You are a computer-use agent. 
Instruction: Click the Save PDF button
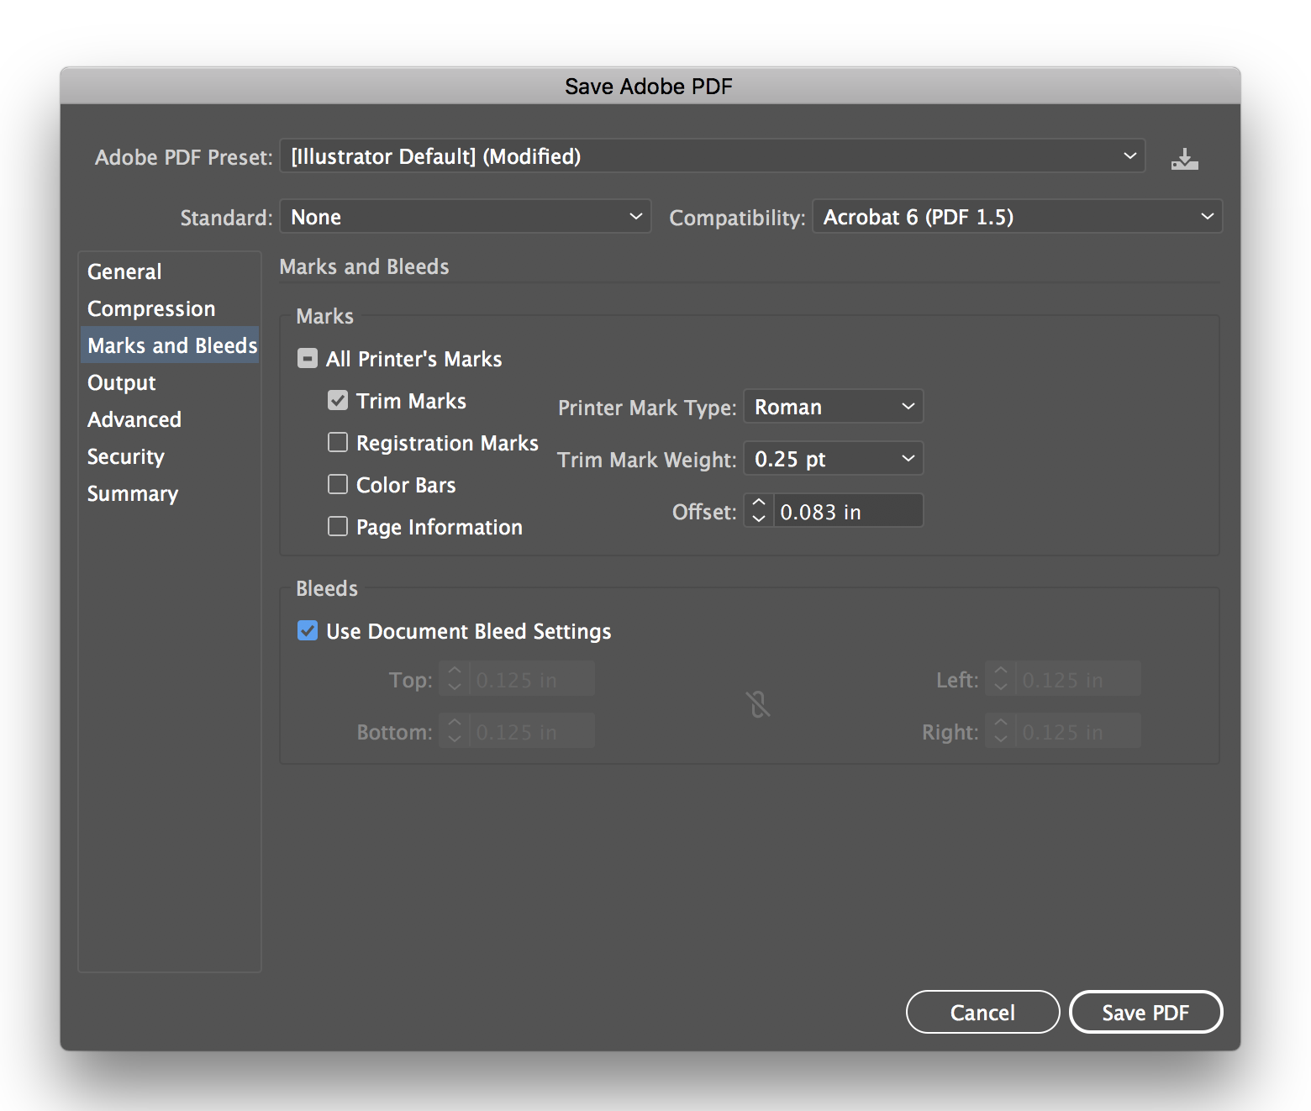[1145, 1012]
